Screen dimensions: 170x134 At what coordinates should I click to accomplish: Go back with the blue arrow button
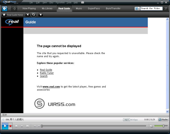[5, 8]
